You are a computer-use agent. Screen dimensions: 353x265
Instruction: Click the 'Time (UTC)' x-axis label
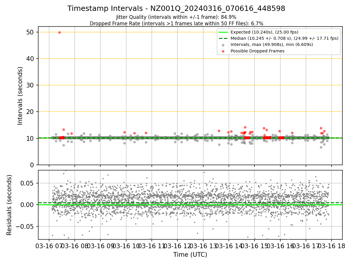[190, 255]
